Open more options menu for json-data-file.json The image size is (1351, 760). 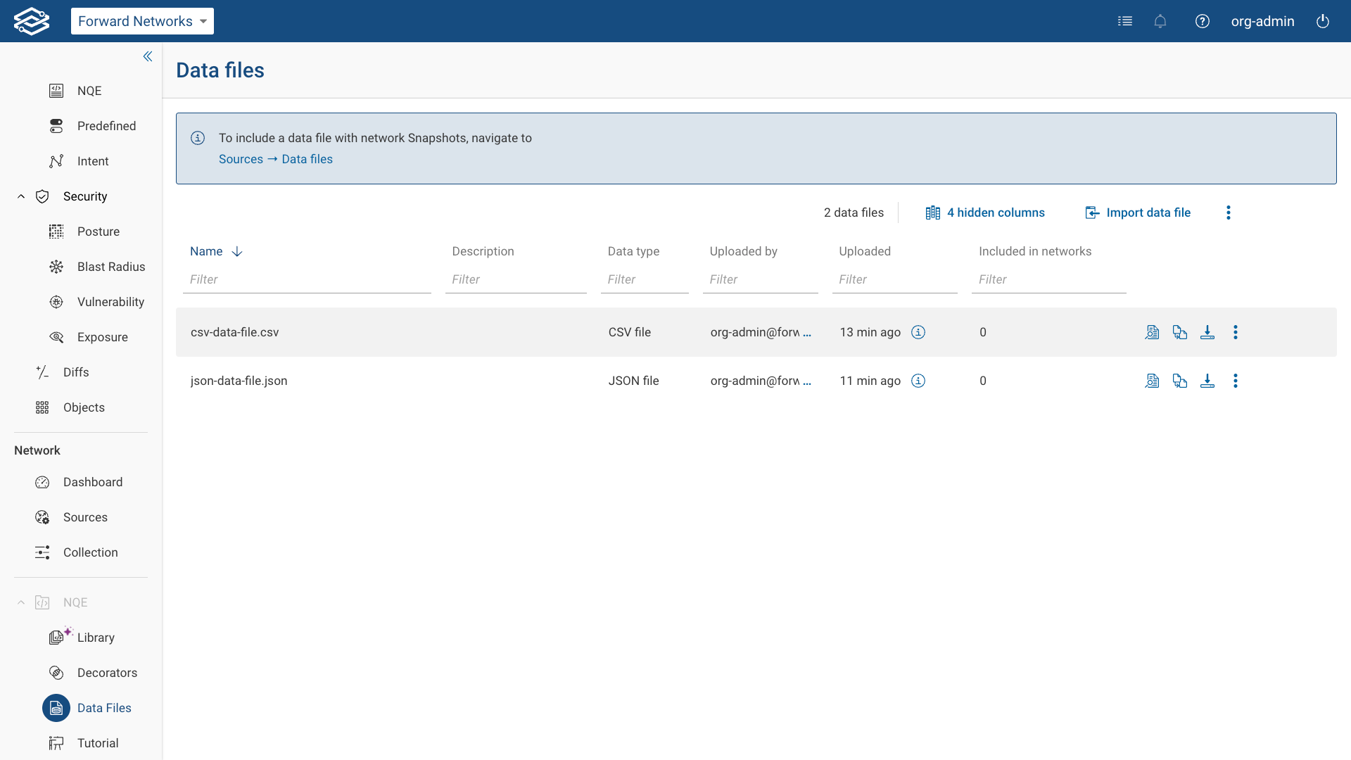click(1236, 381)
